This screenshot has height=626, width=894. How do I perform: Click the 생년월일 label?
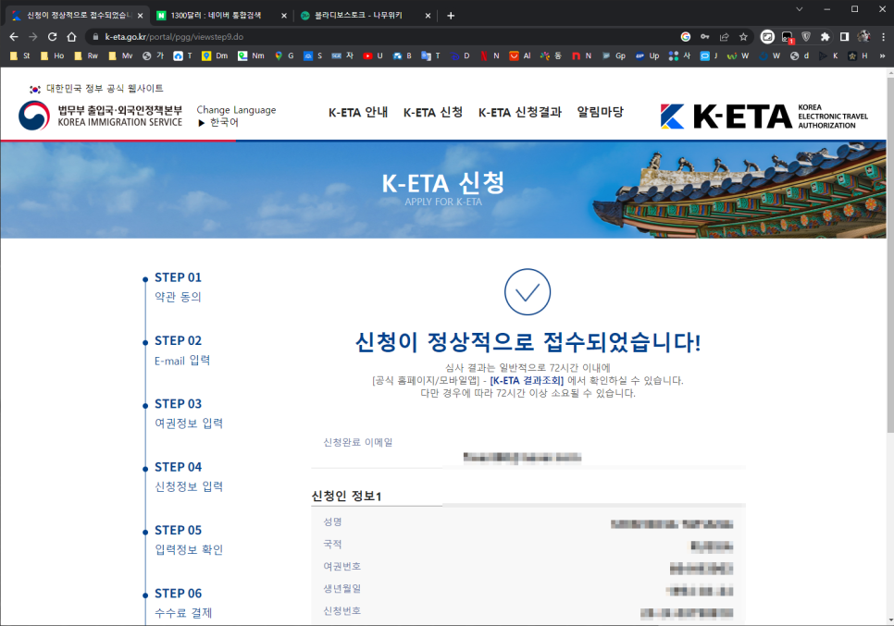(342, 588)
